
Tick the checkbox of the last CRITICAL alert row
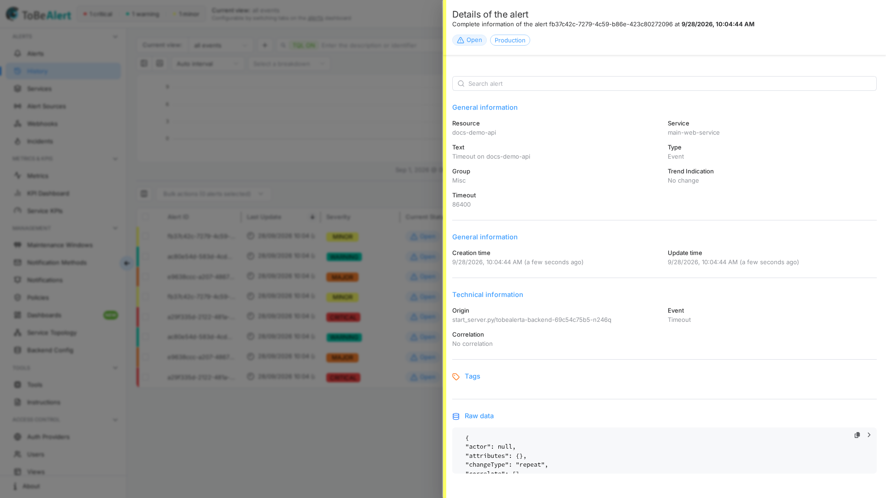(x=145, y=377)
